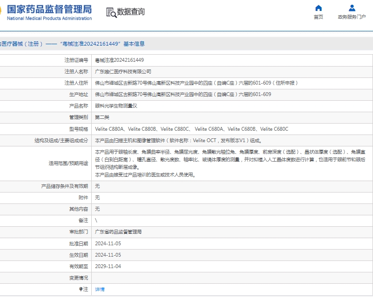Go to 首页 via home icon

pos(318,8)
